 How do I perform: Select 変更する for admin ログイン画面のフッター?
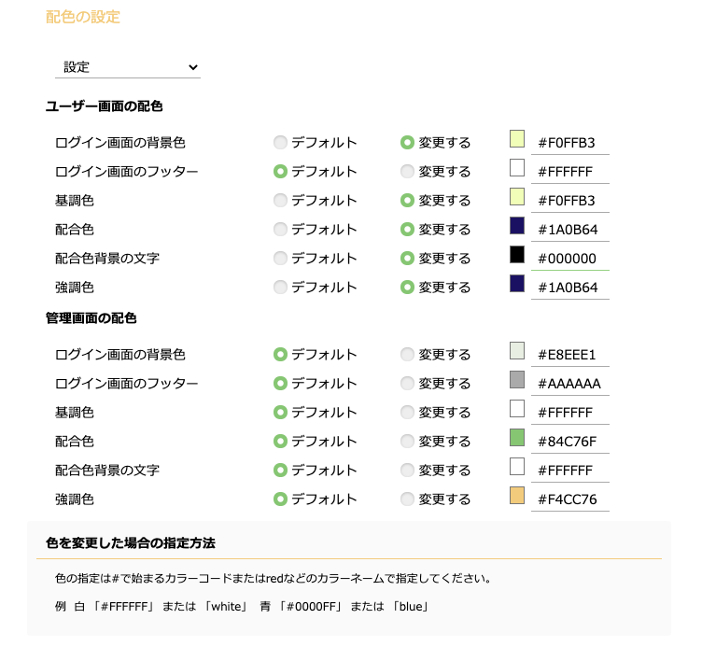tap(407, 383)
